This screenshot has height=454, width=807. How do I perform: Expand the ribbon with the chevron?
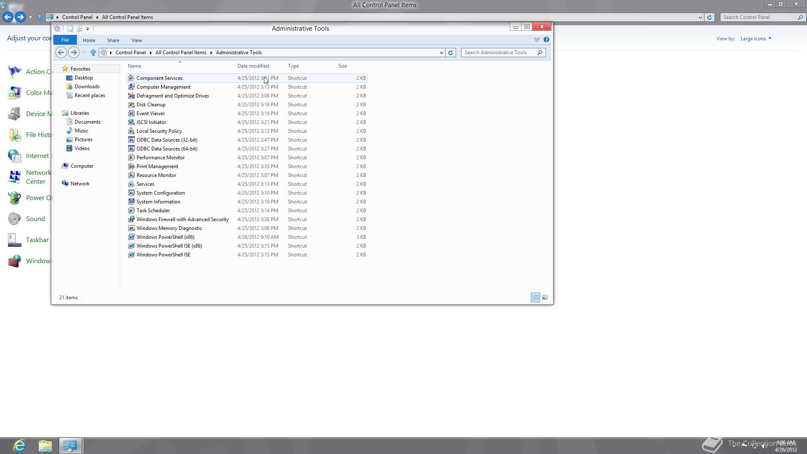click(537, 40)
